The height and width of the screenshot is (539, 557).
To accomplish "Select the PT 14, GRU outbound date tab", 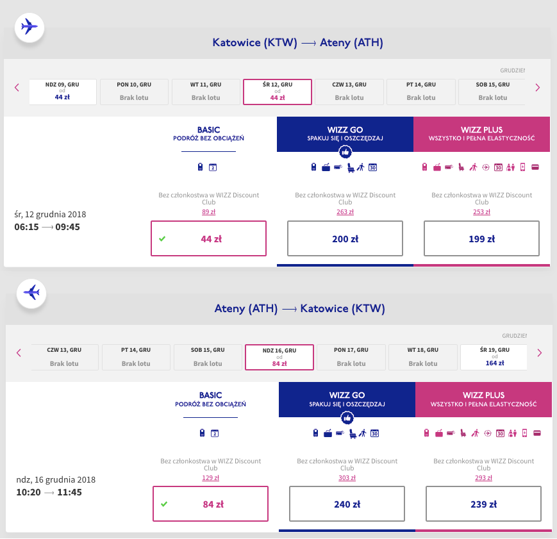I will click(421, 92).
